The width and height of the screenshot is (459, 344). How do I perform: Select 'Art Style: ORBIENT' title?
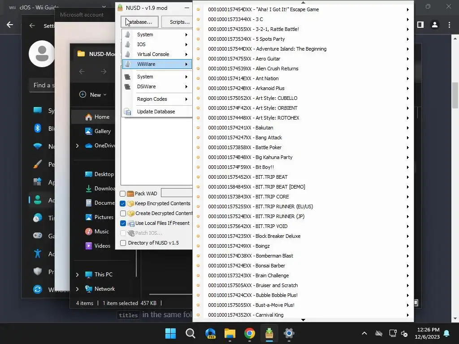(277, 108)
